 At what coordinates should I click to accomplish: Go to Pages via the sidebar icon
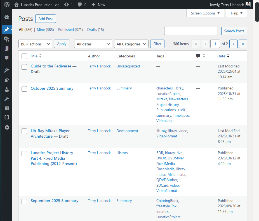[7, 48]
